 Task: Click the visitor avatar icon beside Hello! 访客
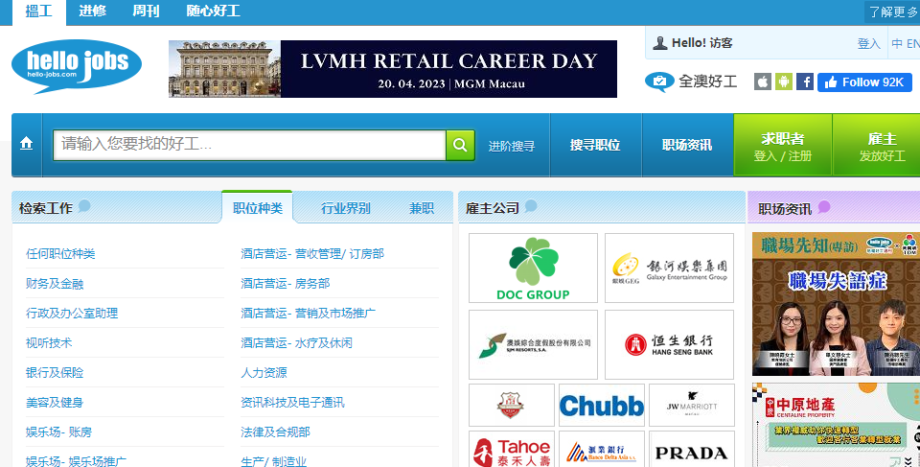(660, 43)
